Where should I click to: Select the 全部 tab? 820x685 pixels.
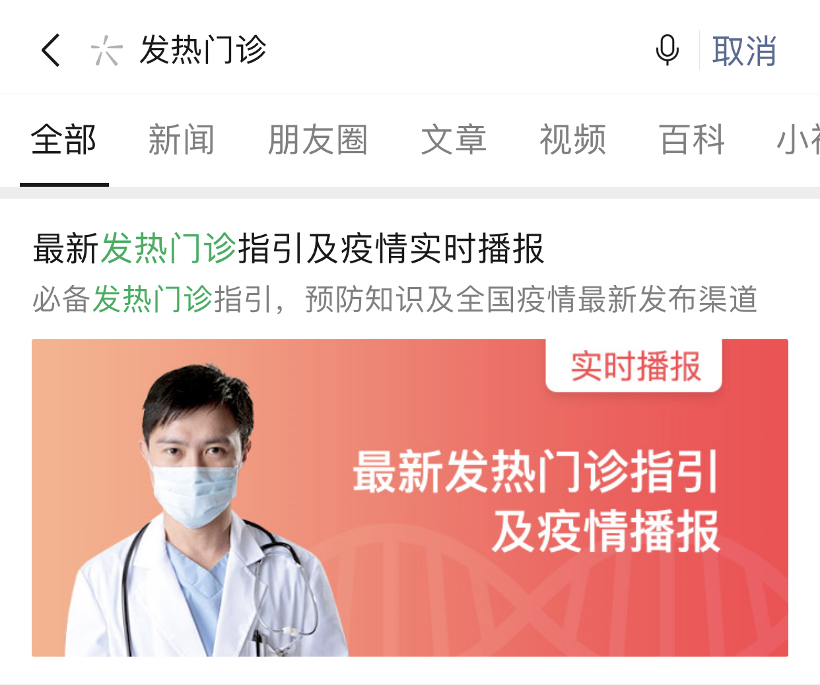tap(64, 140)
